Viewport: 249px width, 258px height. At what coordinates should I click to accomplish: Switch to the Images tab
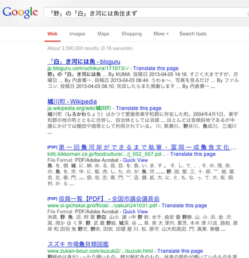click(x=78, y=34)
